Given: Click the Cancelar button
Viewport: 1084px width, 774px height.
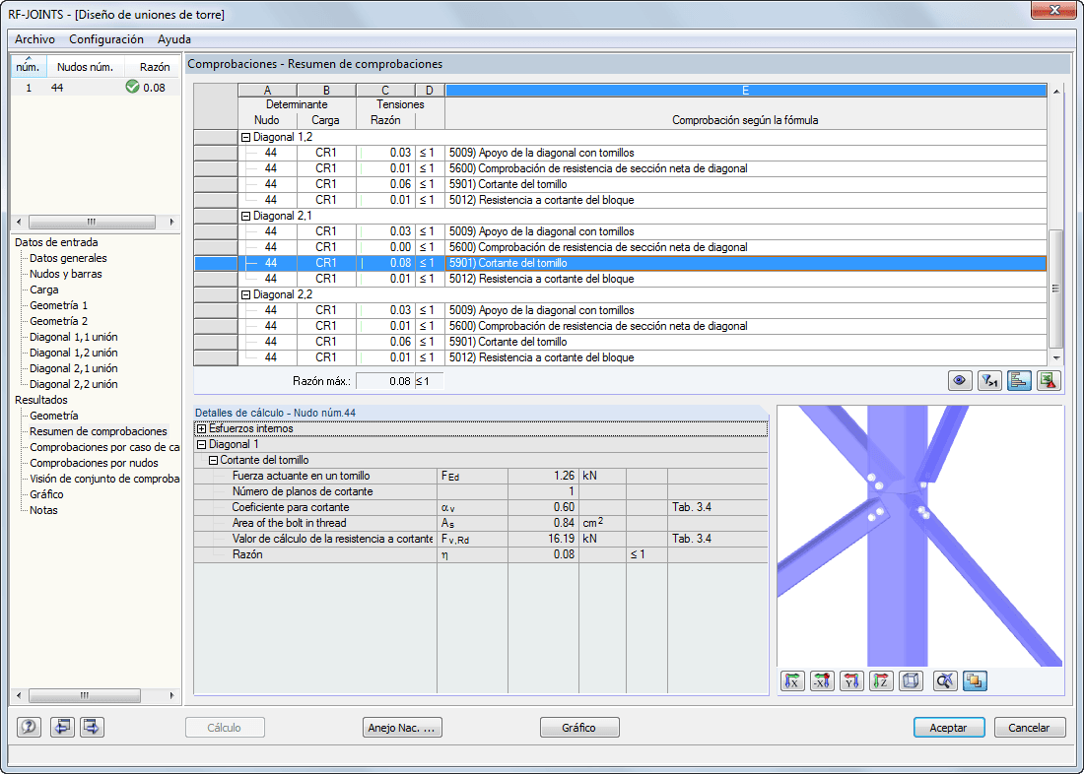Looking at the screenshot, I should tap(1030, 728).
